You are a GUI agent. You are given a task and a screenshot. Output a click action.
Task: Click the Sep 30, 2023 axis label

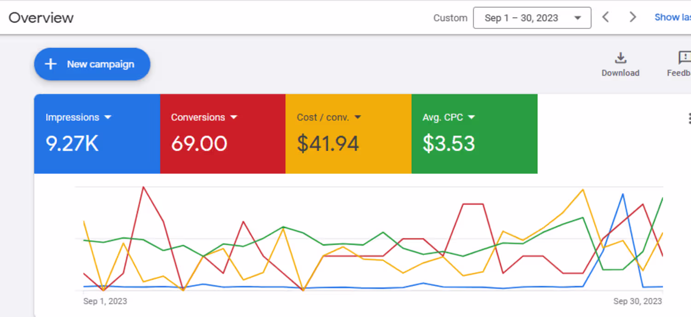(x=637, y=301)
